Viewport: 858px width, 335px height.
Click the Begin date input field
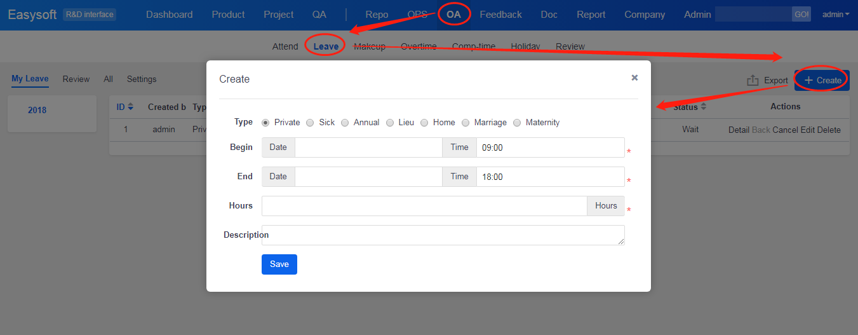(368, 147)
